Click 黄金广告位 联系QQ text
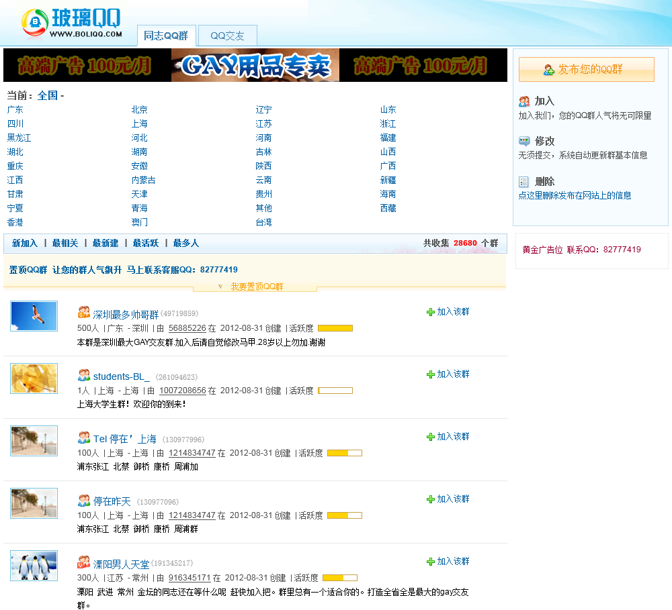This screenshot has width=672, height=610. pyautogui.click(x=581, y=250)
